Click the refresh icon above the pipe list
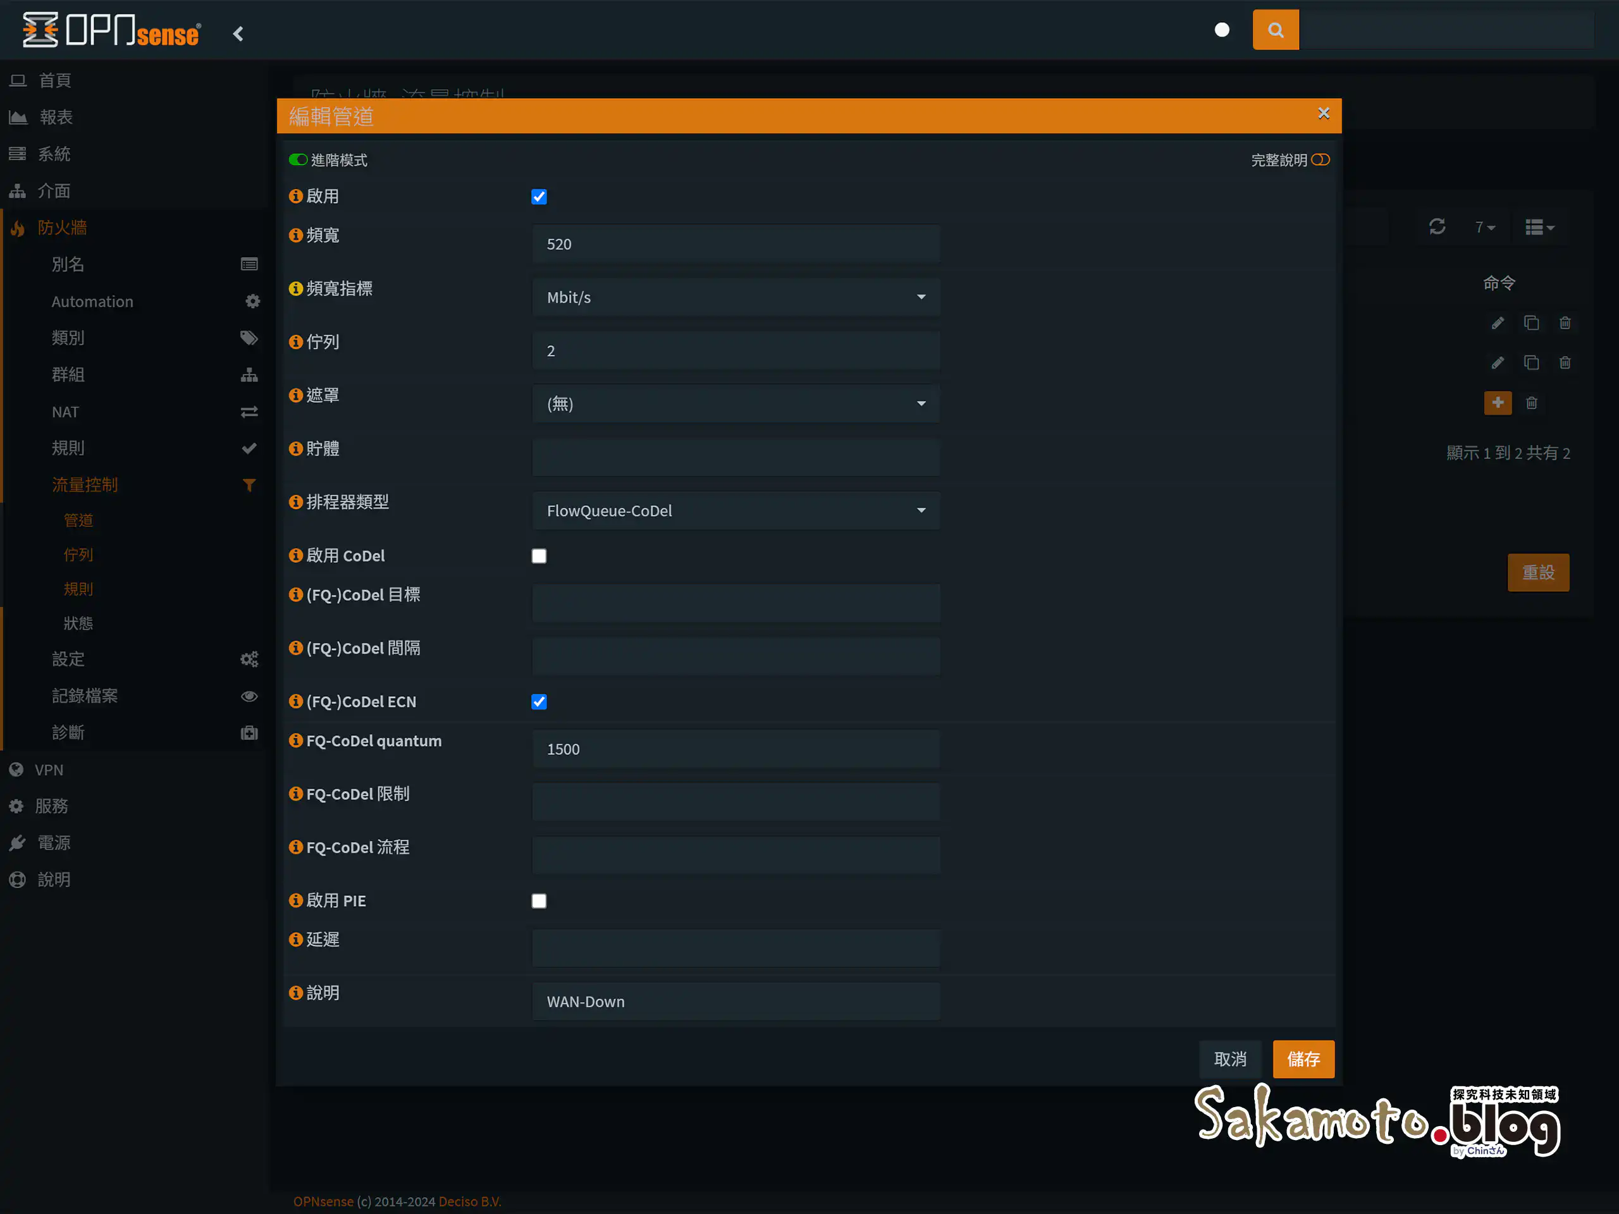The image size is (1619, 1214). pyautogui.click(x=1437, y=227)
